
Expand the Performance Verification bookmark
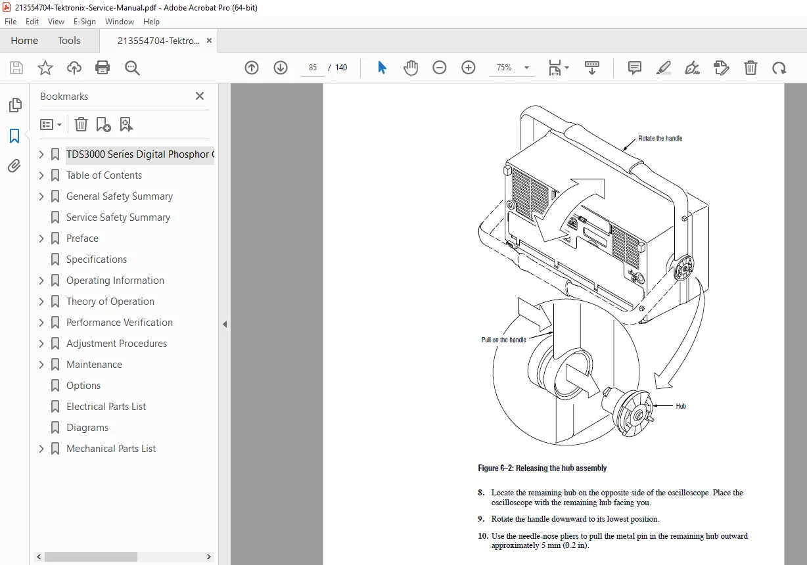coord(41,323)
